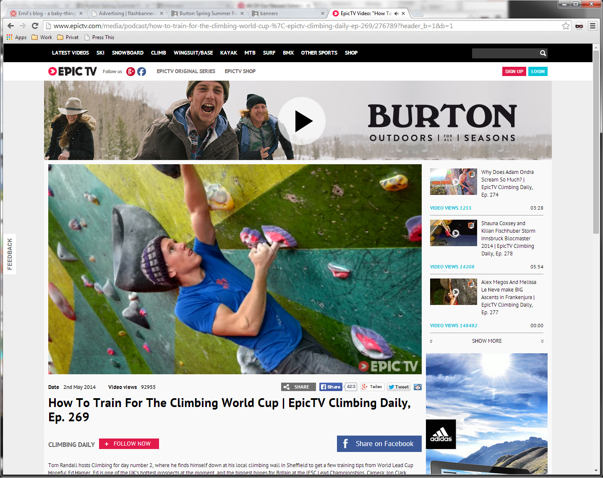Go back with the browser back arrow

11,26
